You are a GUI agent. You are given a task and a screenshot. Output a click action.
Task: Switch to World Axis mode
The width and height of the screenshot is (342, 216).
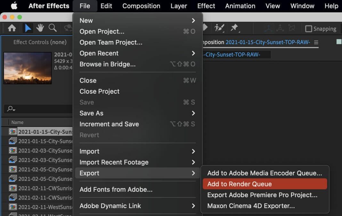coord(280,28)
